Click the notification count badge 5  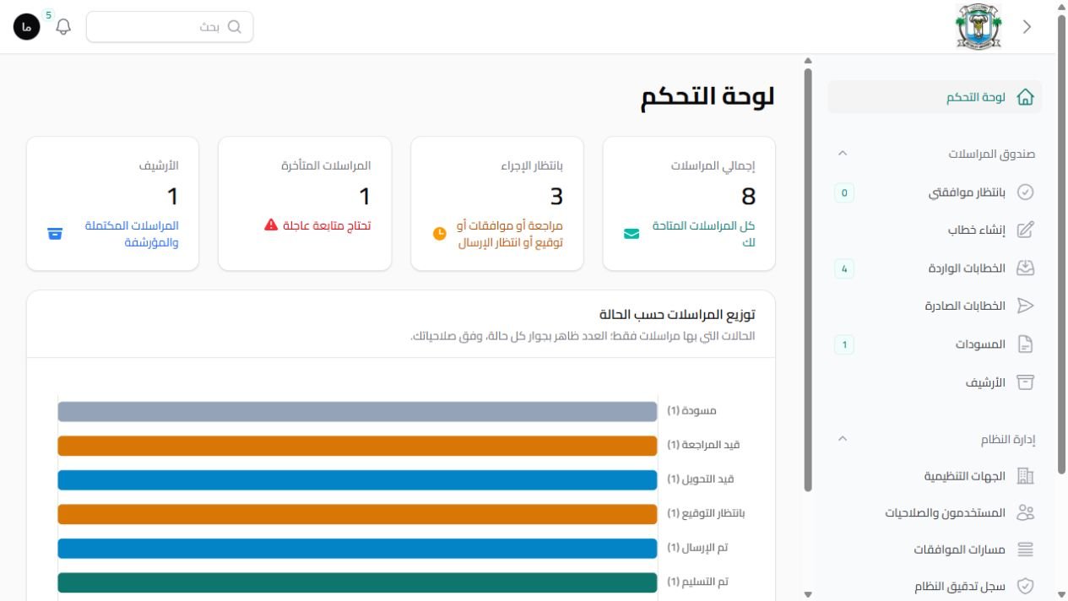point(47,14)
